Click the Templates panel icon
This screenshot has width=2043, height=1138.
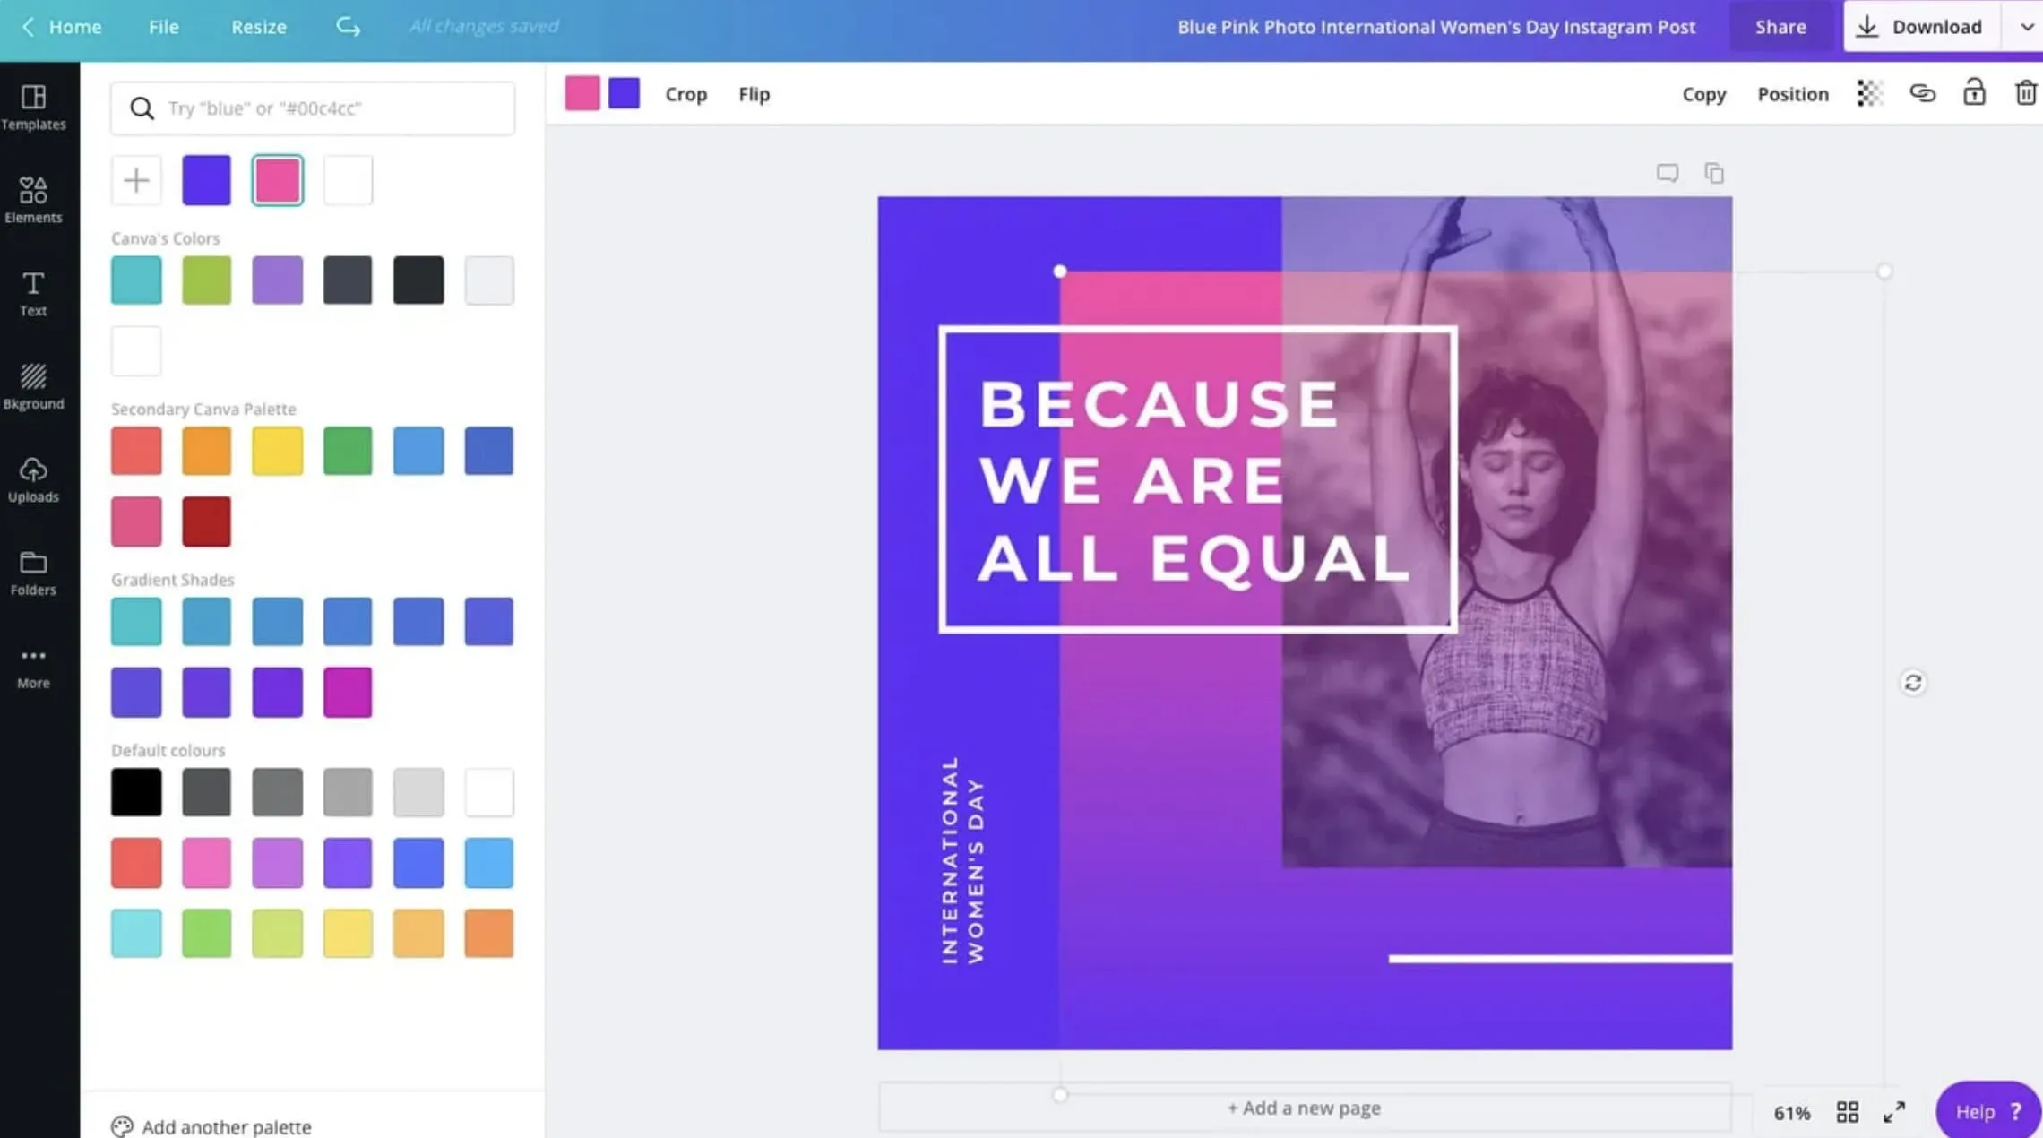pos(32,107)
